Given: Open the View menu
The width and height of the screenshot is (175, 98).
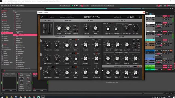Looking at the screenshot, I should [x=12, y=3].
